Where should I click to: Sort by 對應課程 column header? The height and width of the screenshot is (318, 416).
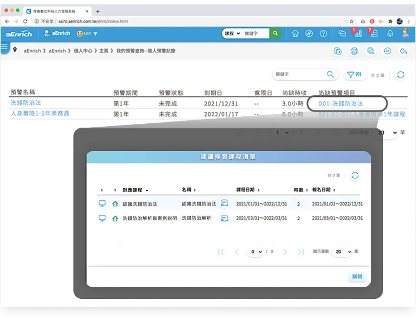tap(135, 190)
